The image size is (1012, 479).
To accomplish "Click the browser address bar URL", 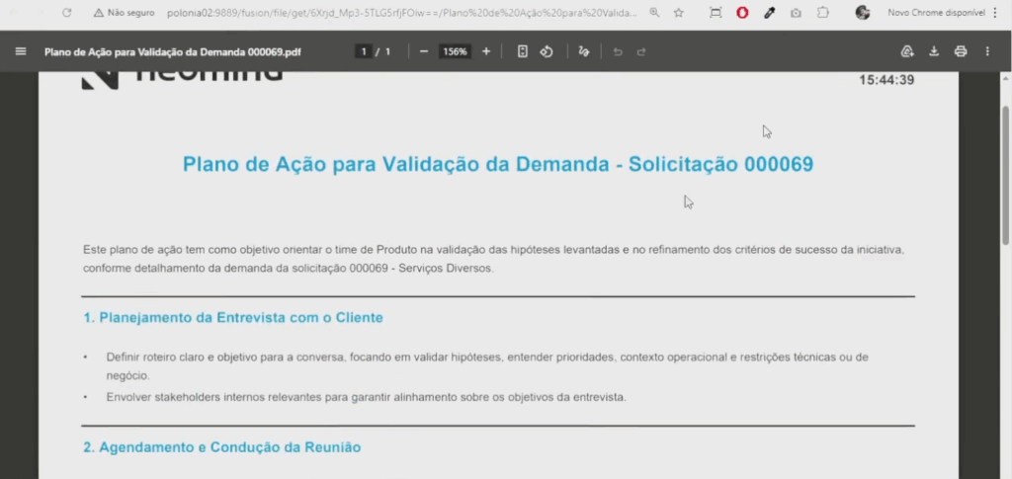I will [395, 13].
